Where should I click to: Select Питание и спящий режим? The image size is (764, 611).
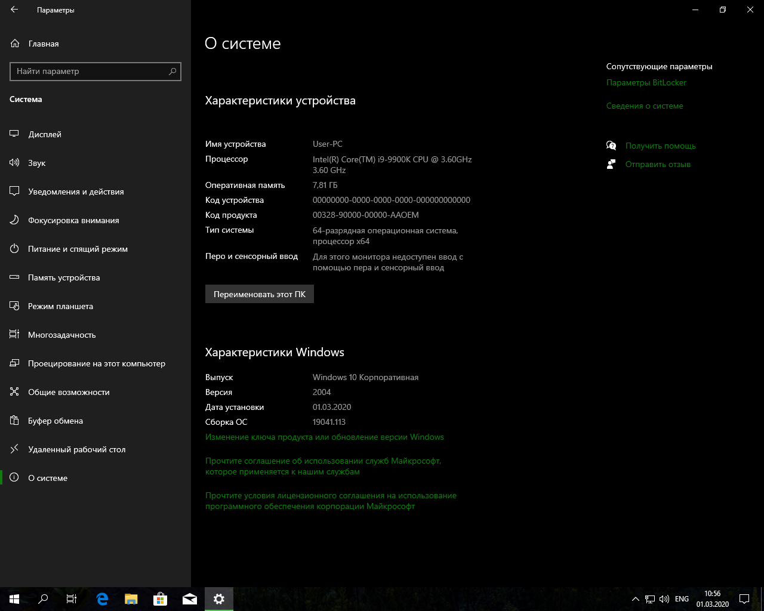point(95,249)
